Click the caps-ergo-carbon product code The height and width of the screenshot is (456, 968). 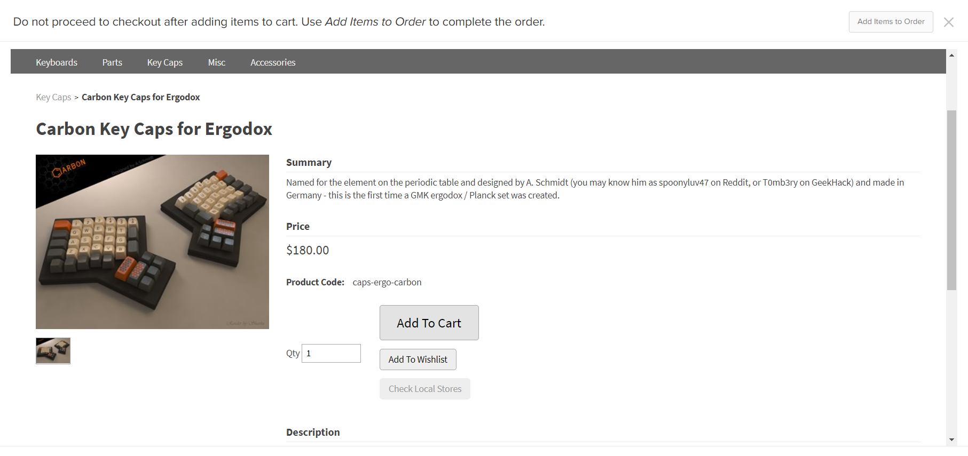coord(387,282)
